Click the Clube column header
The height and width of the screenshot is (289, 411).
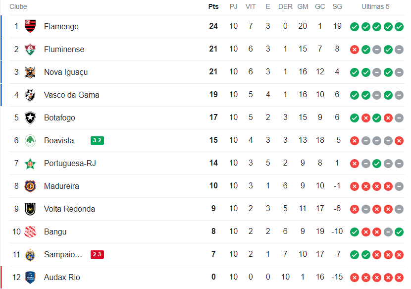tap(18, 7)
